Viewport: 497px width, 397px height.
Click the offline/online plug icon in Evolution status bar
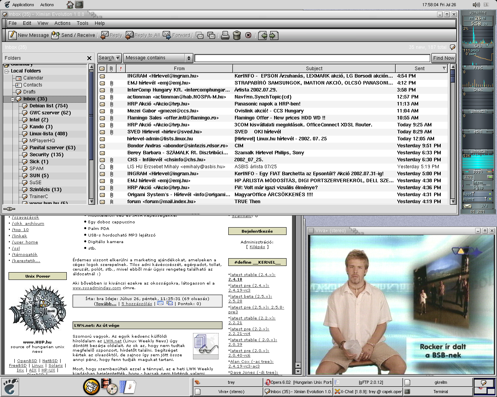point(9,209)
